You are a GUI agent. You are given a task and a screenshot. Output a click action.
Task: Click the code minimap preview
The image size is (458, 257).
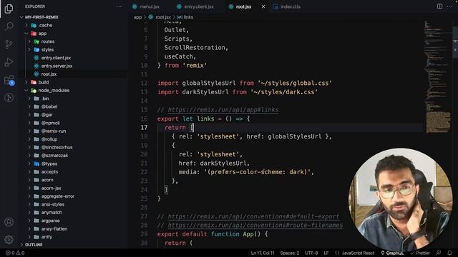pyautogui.click(x=438, y=77)
